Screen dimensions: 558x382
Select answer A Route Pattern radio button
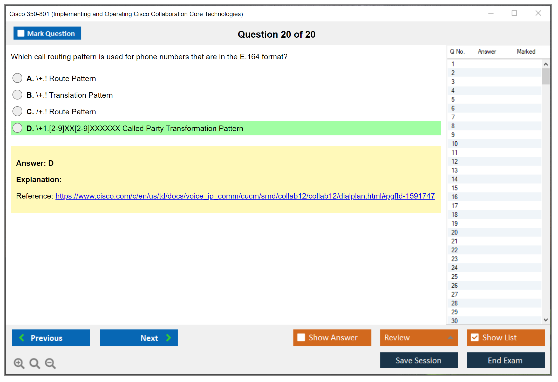tap(17, 78)
